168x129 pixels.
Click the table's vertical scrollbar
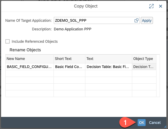(158, 75)
